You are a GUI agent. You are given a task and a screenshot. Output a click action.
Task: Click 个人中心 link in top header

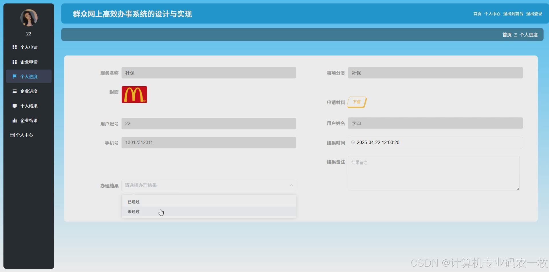coord(492,14)
